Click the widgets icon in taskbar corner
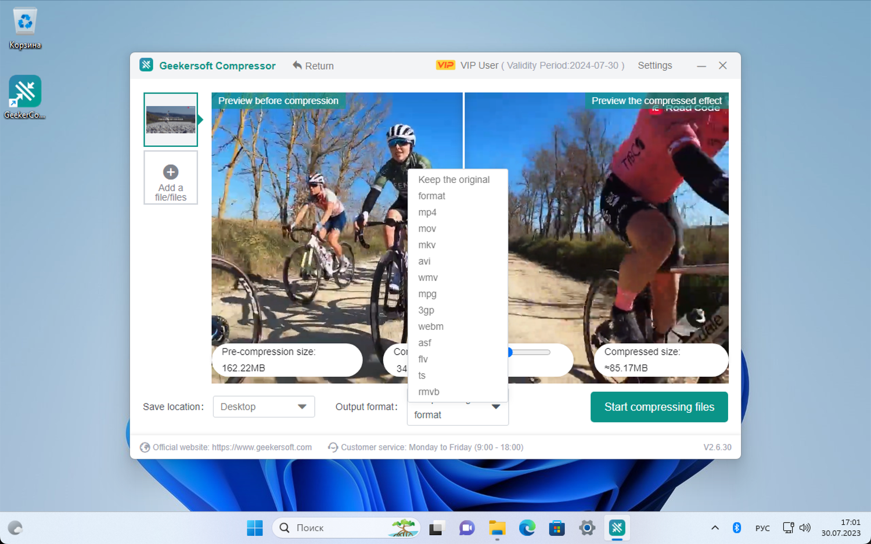 [x=15, y=528]
